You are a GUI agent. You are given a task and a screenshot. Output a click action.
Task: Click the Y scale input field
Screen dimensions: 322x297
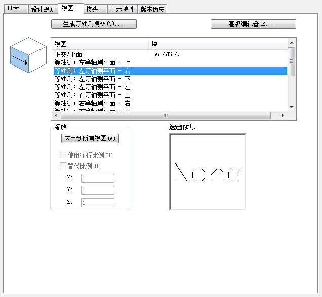coord(98,190)
